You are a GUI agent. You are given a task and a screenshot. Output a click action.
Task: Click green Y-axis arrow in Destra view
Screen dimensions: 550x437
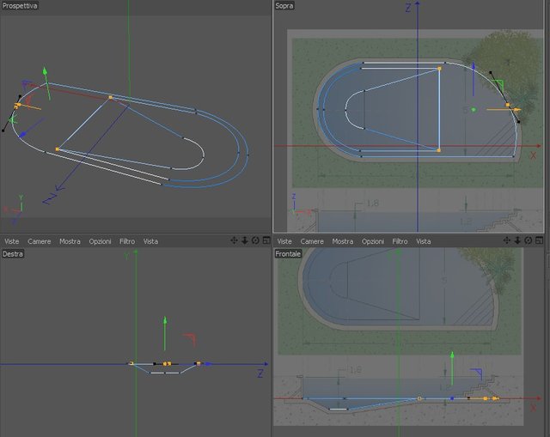(165, 320)
